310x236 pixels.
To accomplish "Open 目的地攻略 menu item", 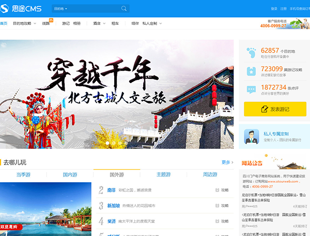I will (x=22, y=23).
